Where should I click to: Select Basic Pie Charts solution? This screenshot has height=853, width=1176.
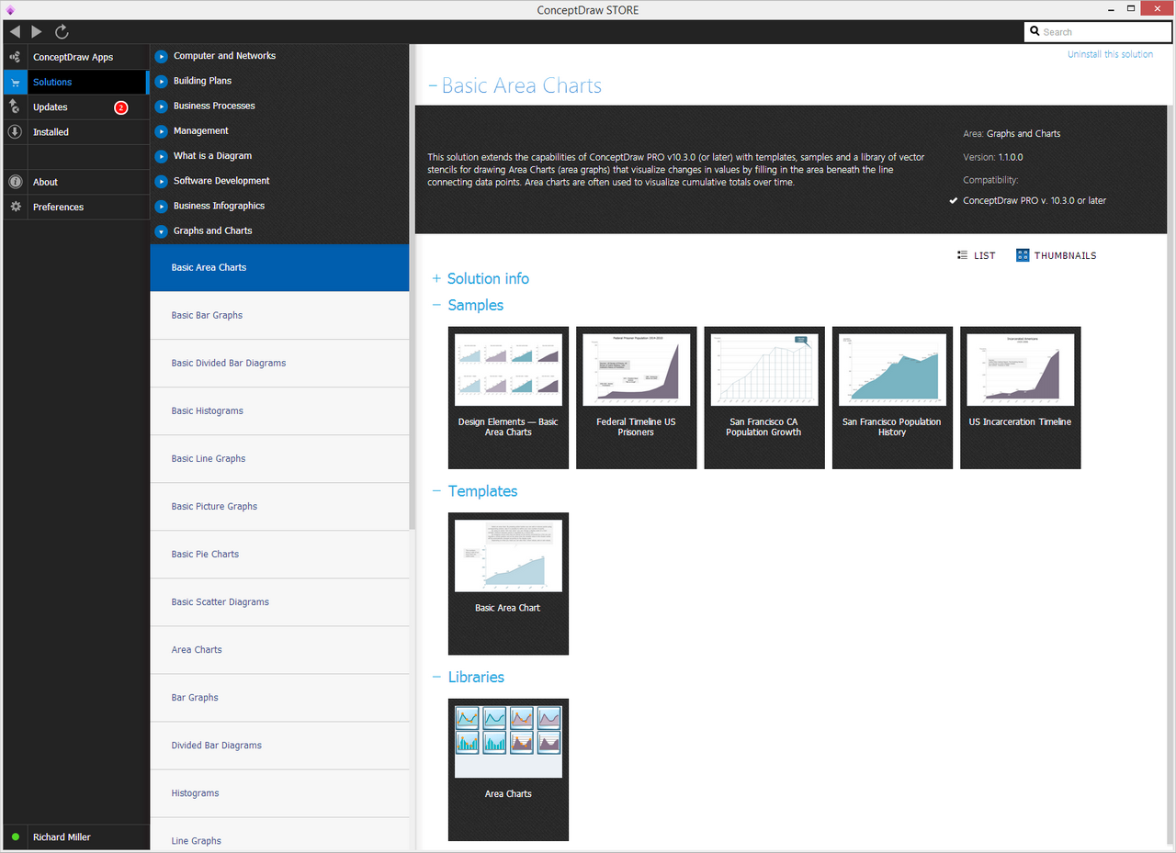click(279, 554)
